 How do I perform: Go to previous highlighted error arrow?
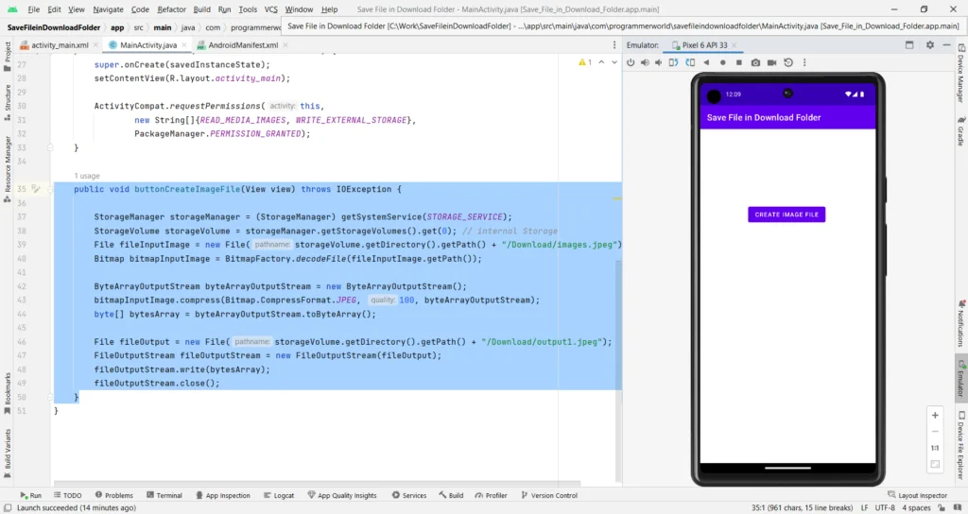pyautogui.click(x=601, y=62)
